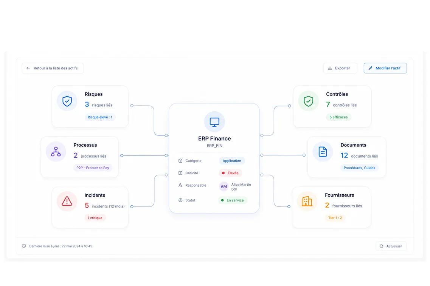Click the '2 fournisseurs liés' count

[344, 206]
